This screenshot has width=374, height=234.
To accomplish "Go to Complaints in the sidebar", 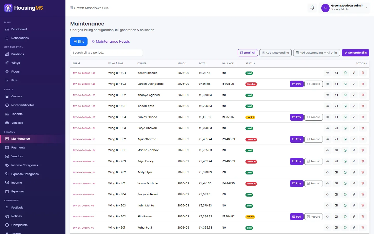I will (33, 225).
